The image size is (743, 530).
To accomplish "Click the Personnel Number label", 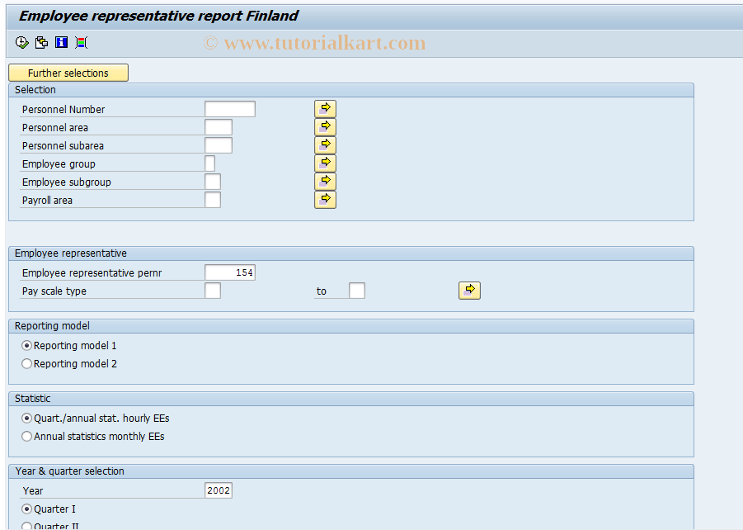I will [x=63, y=110].
